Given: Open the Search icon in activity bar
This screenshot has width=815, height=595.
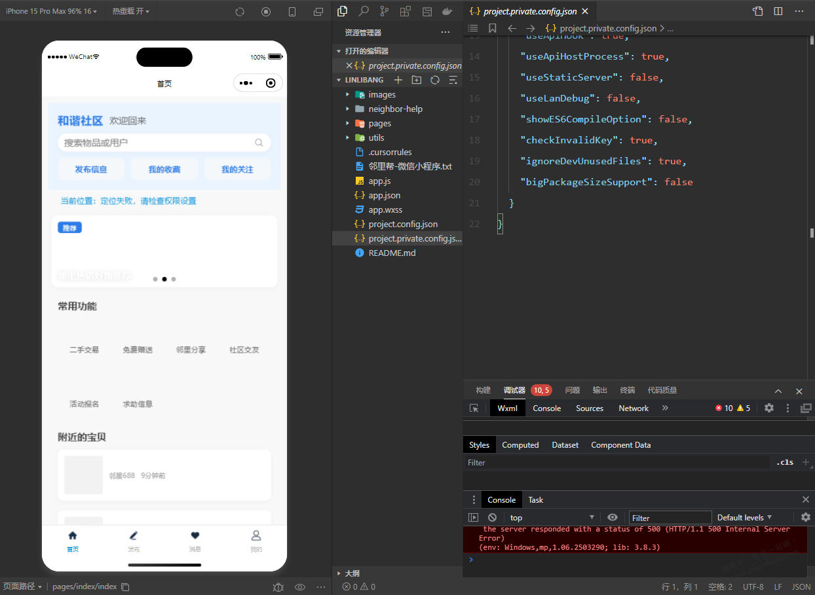Looking at the screenshot, I should point(364,11).
